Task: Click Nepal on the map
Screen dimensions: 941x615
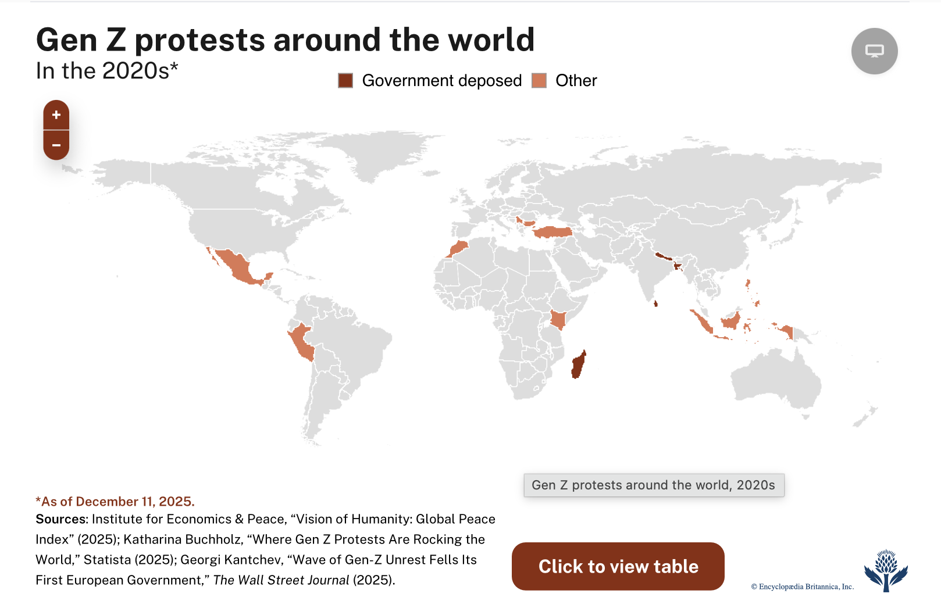Action: click(664, 256)
